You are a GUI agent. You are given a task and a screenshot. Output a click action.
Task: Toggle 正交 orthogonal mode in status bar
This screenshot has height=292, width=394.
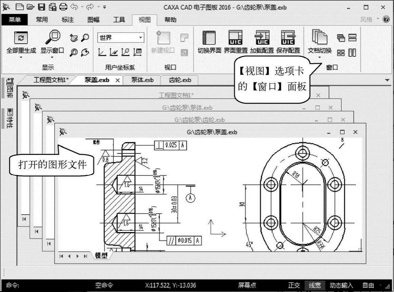[294, 285]
